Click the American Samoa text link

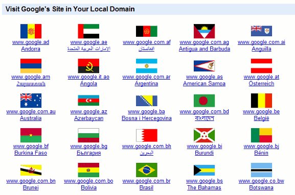[x=204, y=84]
